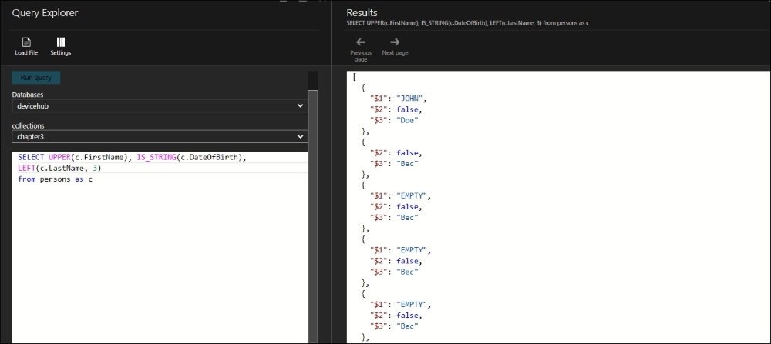
Task: Click the Load File icon
Action: pyautogui.click(x=26, y=42)
